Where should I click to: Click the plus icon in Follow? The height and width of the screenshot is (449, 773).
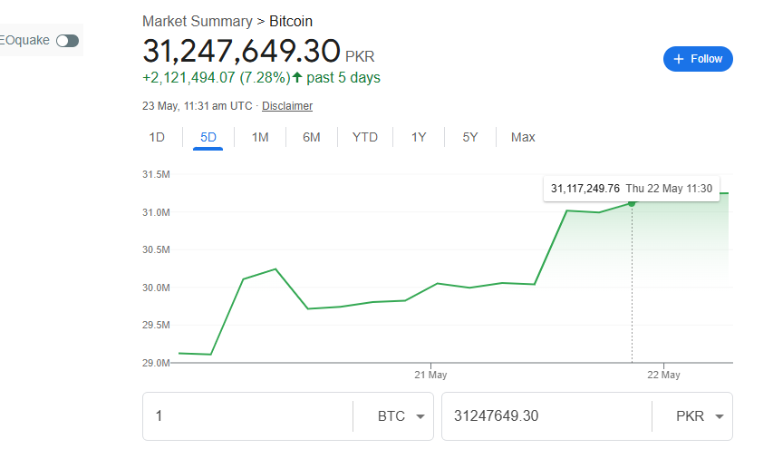coord(678,59)
